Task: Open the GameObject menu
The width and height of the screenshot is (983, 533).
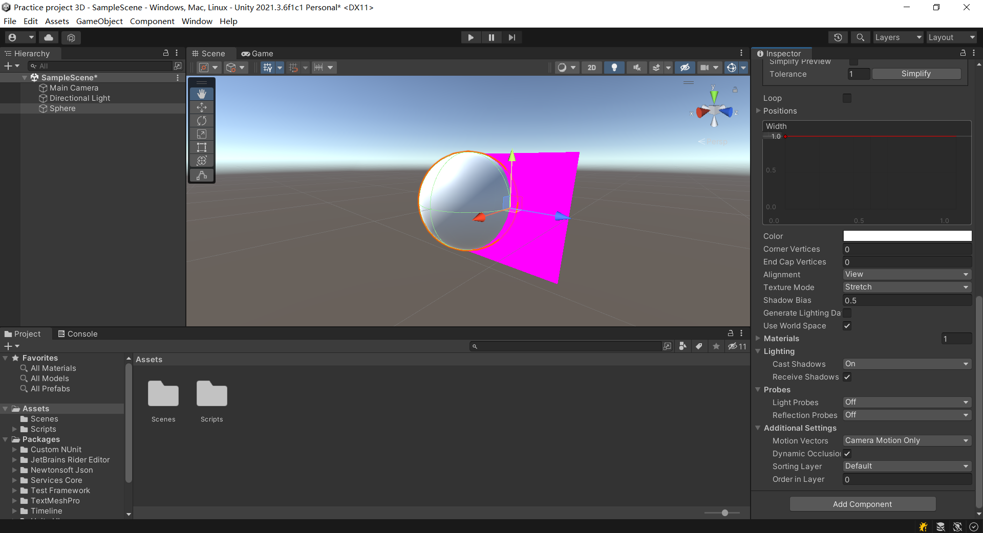Action: tap(99, 21)
